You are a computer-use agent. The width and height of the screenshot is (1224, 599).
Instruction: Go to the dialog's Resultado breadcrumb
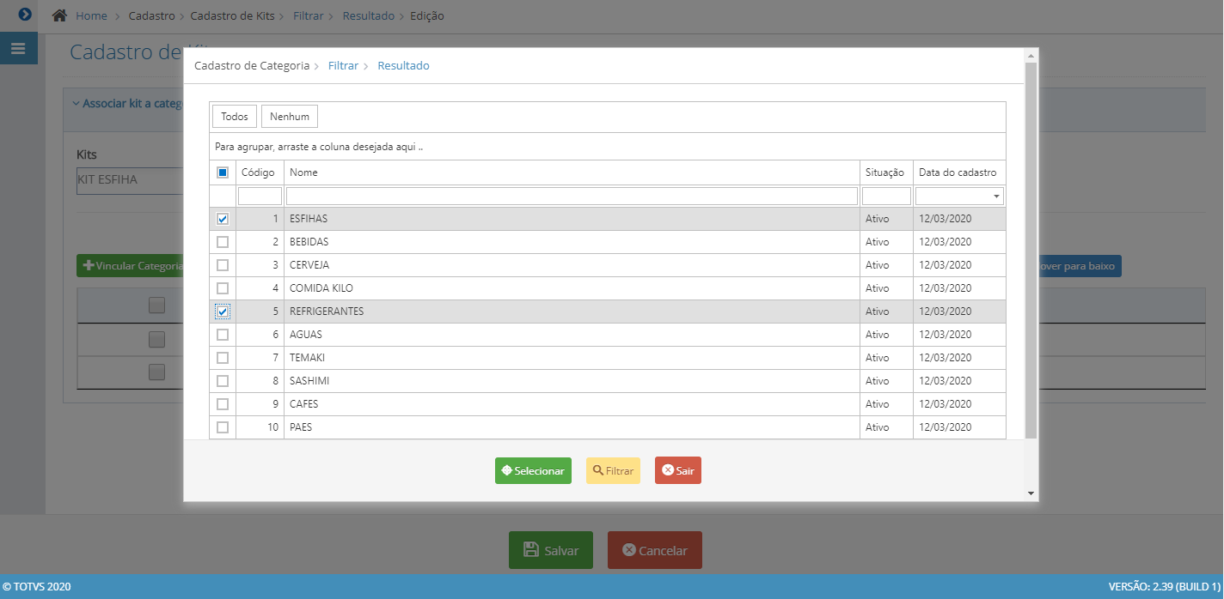[403, 65]
